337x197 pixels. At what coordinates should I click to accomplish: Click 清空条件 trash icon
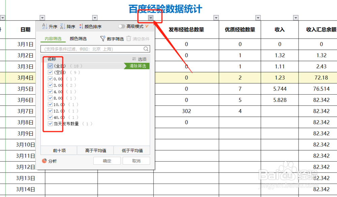click(x=128, y=38)
